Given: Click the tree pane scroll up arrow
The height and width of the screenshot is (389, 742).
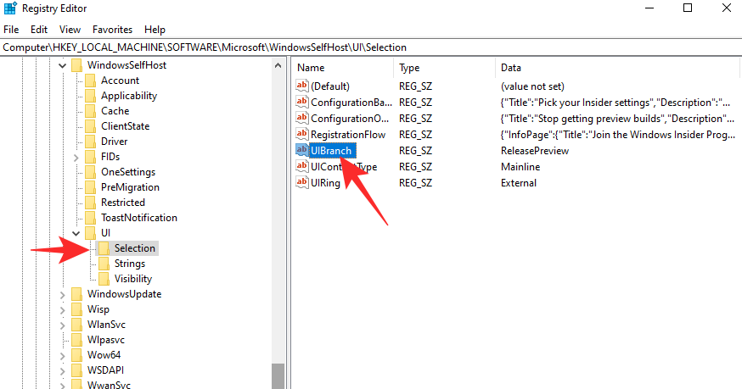Looking at the screenshot, I should [x=278, y=66].
